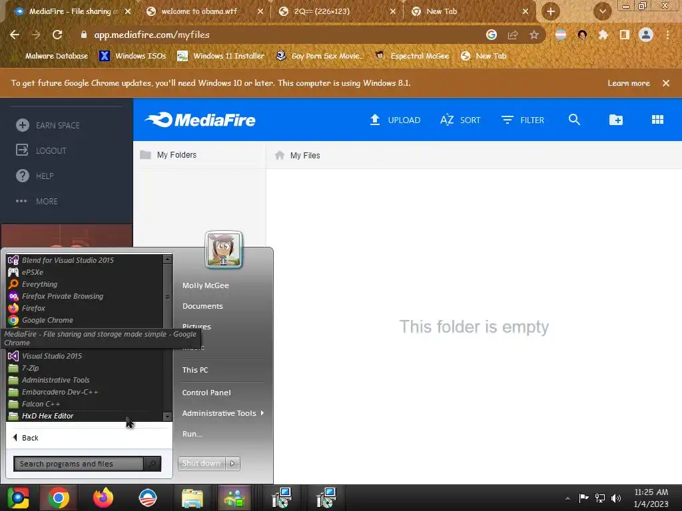Open Chrome profile avatar icon
The width and height of the screenshot is (682, 511).
click(646, 35)
